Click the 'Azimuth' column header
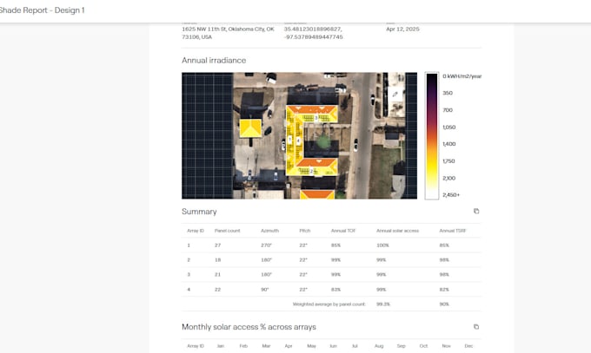Image resolution: width=591 pixels, height=353 pixels. 270,231
